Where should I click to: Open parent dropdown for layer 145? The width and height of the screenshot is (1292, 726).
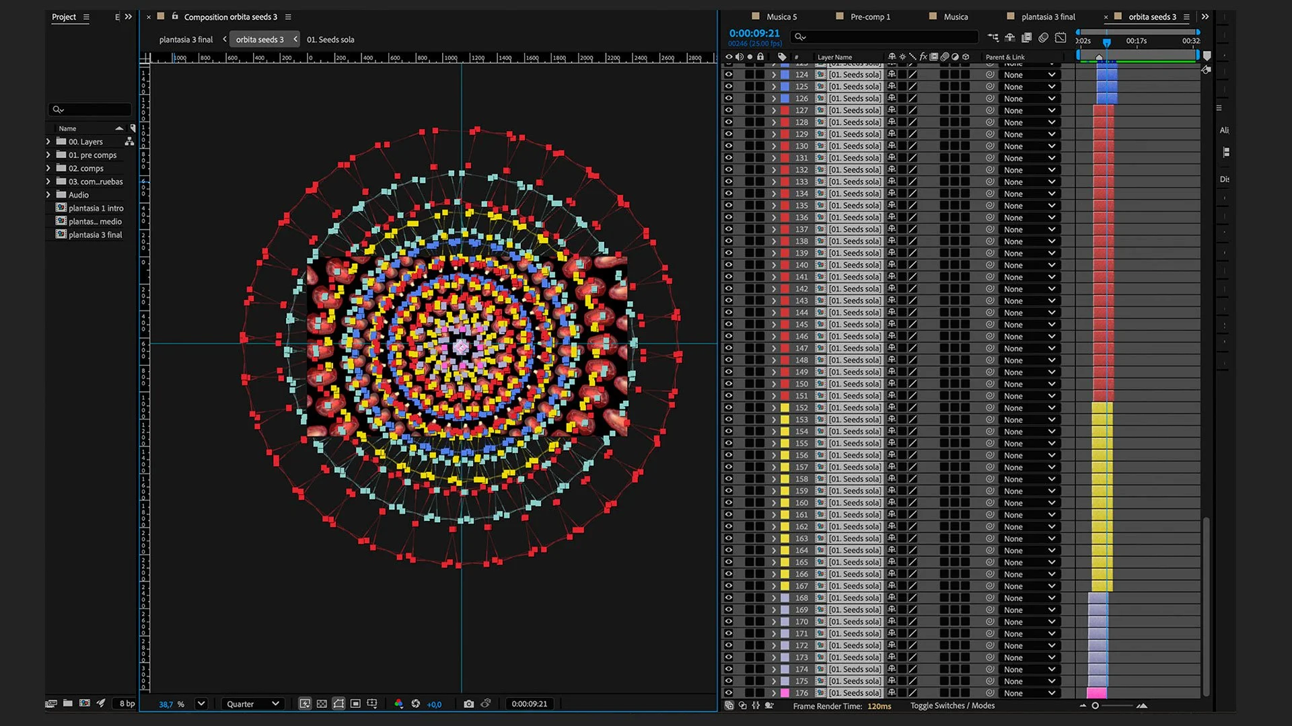coord(1030,325)
